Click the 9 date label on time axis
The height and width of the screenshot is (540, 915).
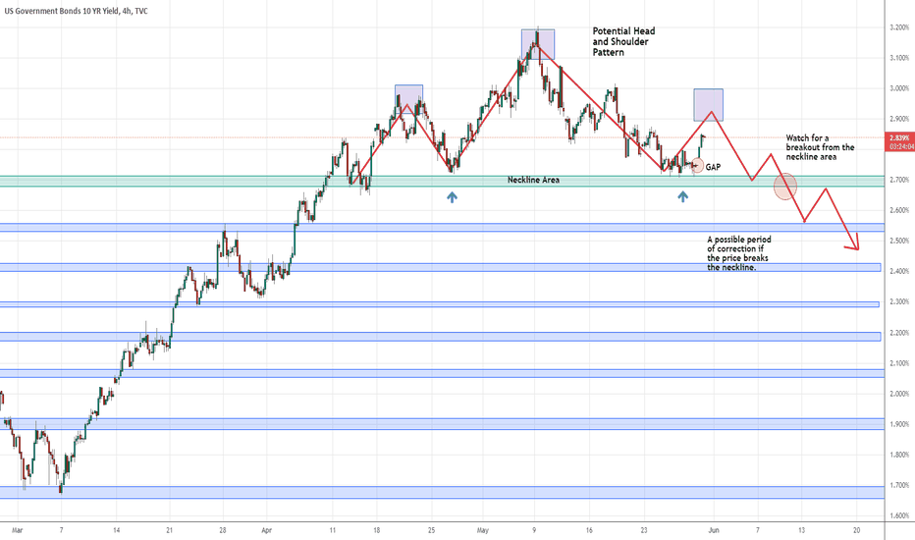[x=534, y=530]
